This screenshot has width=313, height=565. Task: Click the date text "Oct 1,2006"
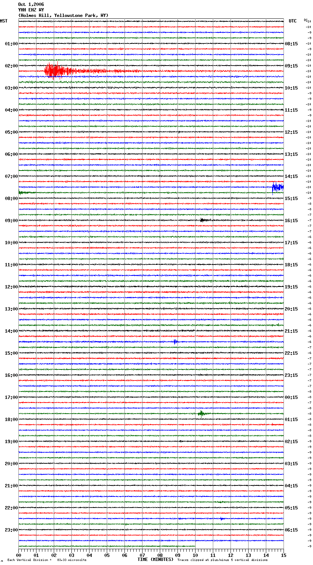tap(31, 4)
